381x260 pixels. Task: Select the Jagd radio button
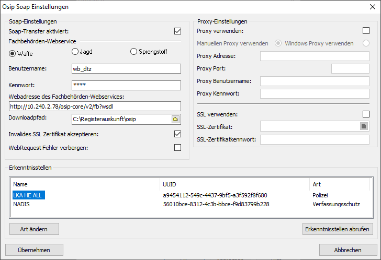tap(75, 52)
